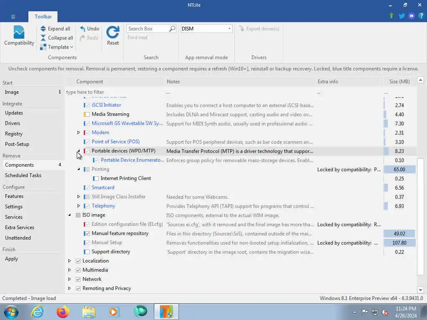The height and width of the screenshot is (320, 427).
Task: Open the Twitter link icon
Action: pos(402,16)
